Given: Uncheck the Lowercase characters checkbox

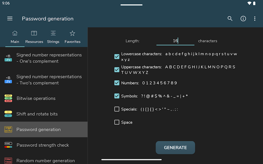Looking at the screenshot, I should 117,57.
